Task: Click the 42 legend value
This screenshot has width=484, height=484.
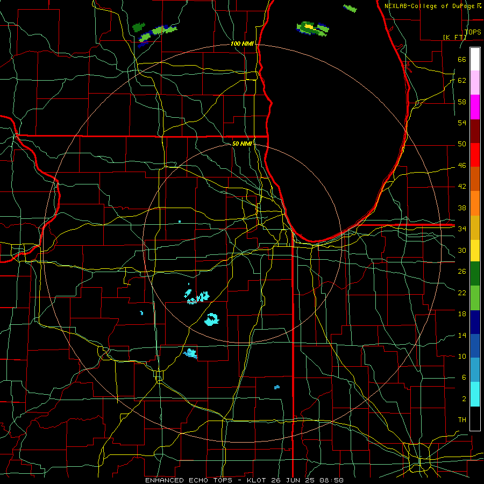Action: click(462, 187)
